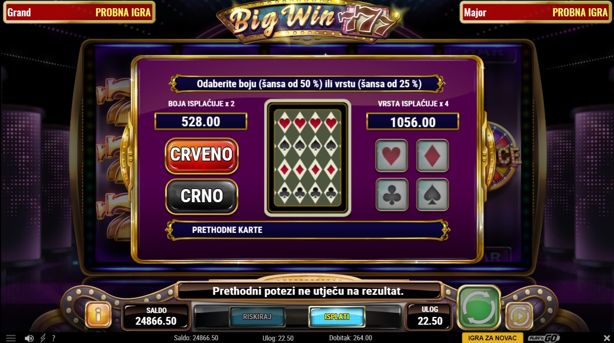Pick the diamonds suit icon

click(x=432, y=156)
